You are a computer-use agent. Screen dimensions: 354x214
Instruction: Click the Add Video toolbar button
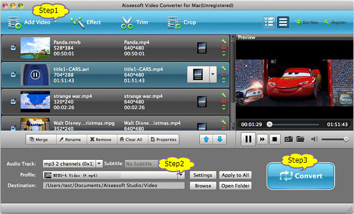pos(29,22)
